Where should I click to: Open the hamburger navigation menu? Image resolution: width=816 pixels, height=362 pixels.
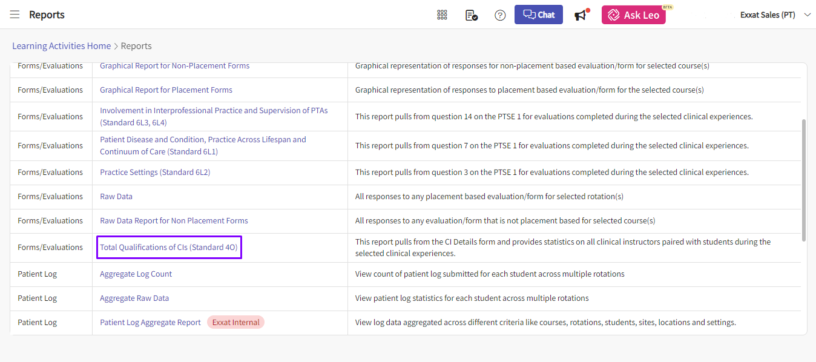15,15
